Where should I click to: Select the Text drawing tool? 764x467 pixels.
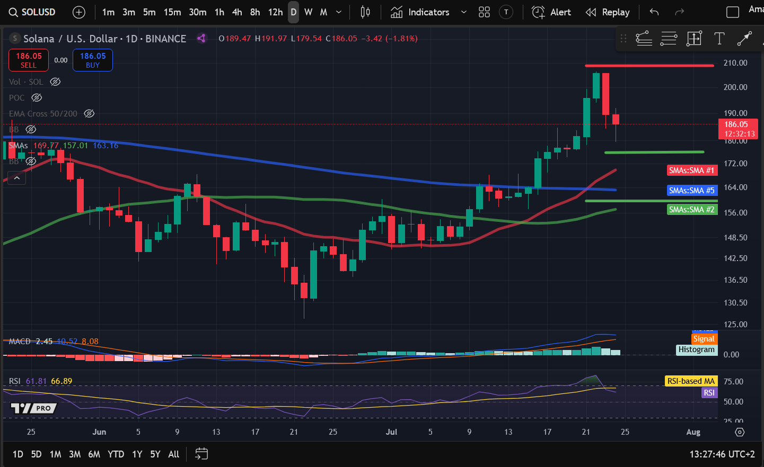pos(719,38)
